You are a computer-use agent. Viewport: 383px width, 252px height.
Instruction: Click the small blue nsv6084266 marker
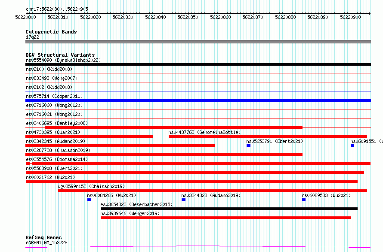[89, 200]
